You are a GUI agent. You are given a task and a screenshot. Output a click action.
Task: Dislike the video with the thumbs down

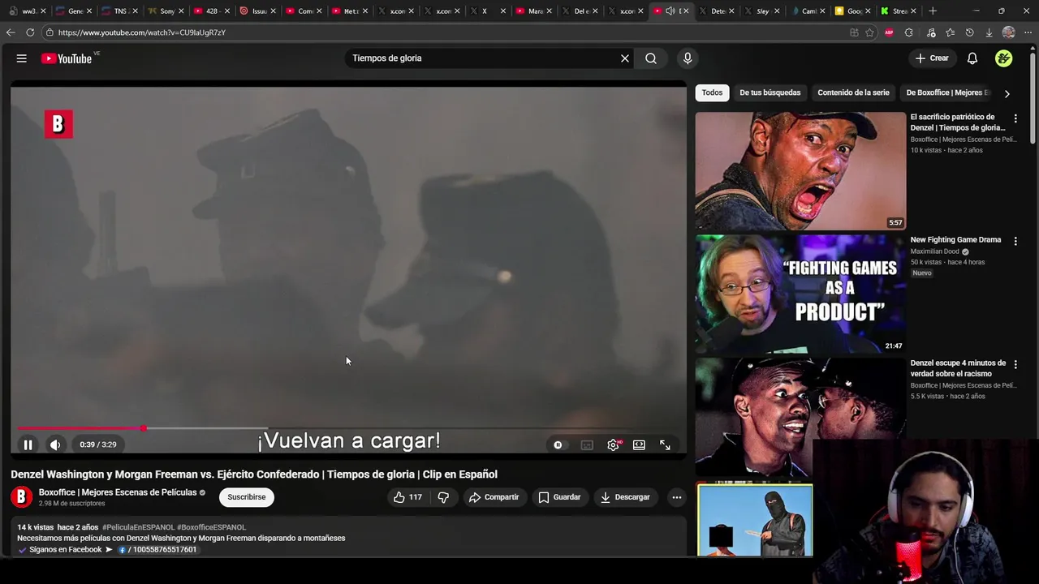point(443,497)
